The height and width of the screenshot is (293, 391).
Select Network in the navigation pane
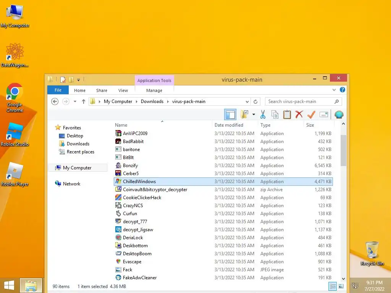pyautogui.click(x=71, y=184)
